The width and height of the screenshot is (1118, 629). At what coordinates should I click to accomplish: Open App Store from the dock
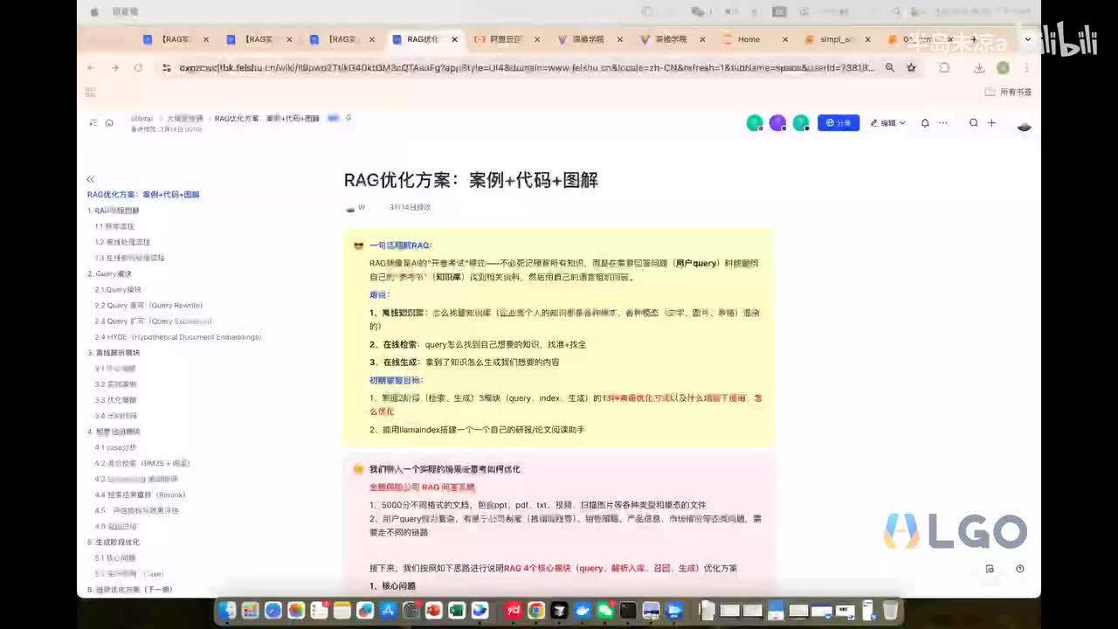tap(388, 611)
